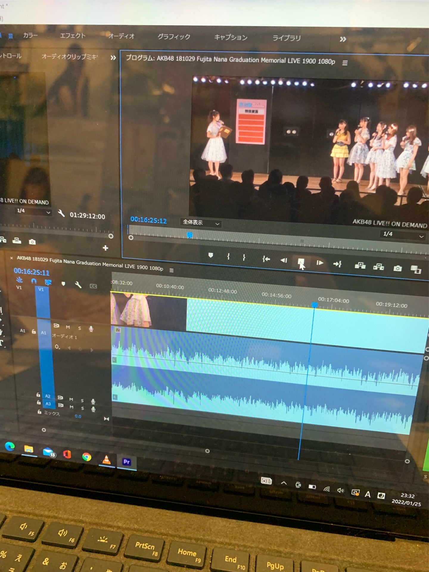Mute audio track A2
The image size is (429, 572).
(71, 399)
